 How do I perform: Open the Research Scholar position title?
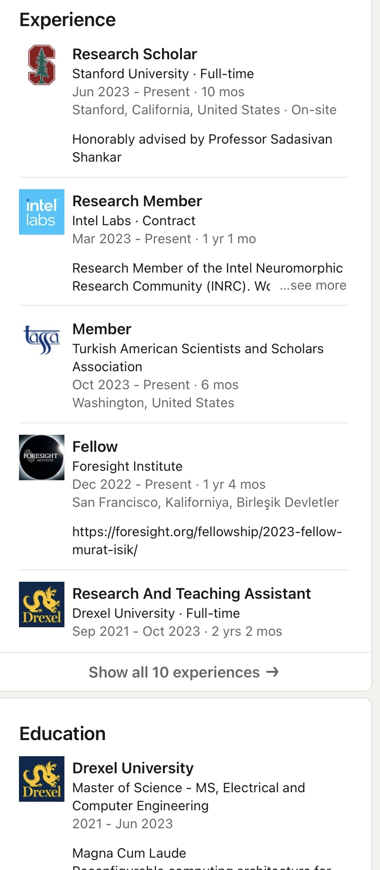(135, 54)
